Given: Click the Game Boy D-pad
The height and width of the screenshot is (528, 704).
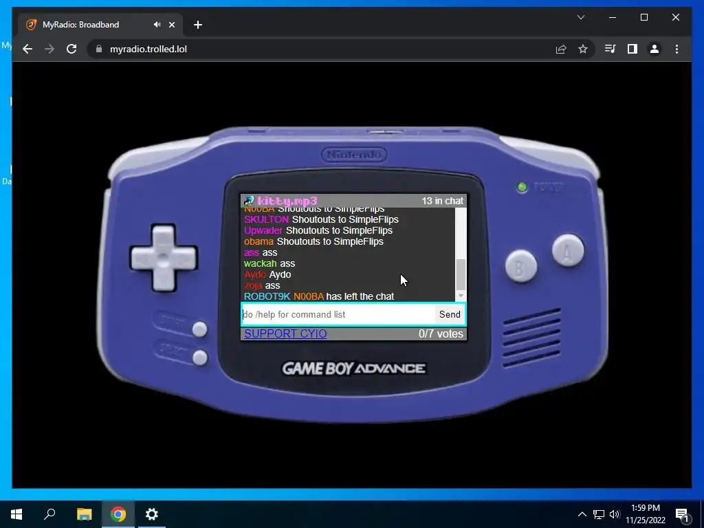Looking at the screenshot, I should click(164, 258).
